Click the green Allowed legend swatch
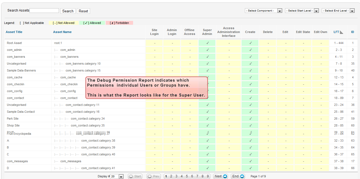The image size is (360, 179). coord(92,23)
